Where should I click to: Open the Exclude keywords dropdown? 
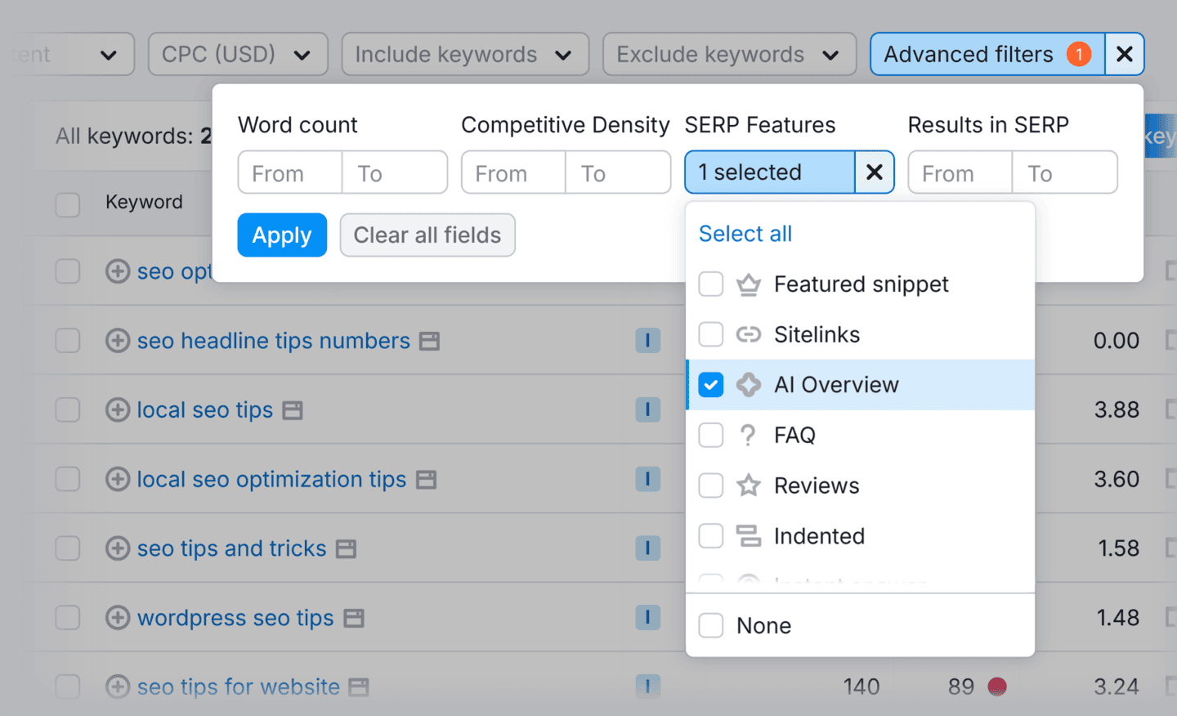728,54
